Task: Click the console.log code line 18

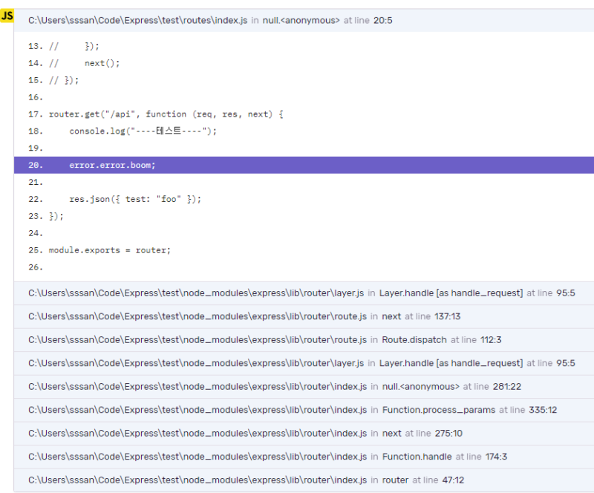Action: (143, 131)
